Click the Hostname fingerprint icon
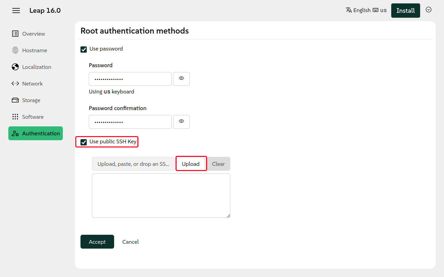Image resolution: width=444 pixels, height=277 pixels. coord(15,50)
